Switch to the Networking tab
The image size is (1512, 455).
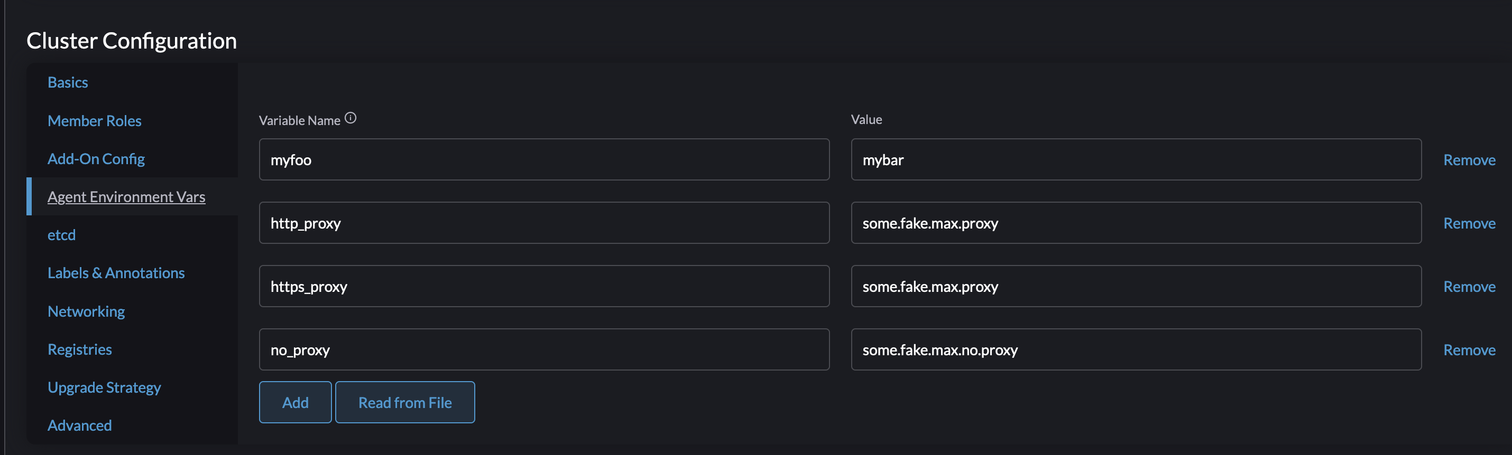click(x=86, y=311)
